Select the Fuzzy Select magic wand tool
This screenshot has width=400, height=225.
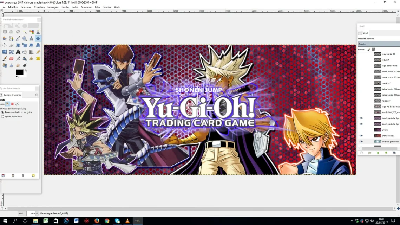click(x=25, y=32)
